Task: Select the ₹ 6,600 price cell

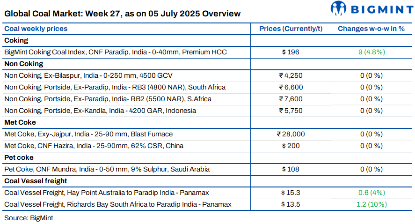Action: [291, 87]
